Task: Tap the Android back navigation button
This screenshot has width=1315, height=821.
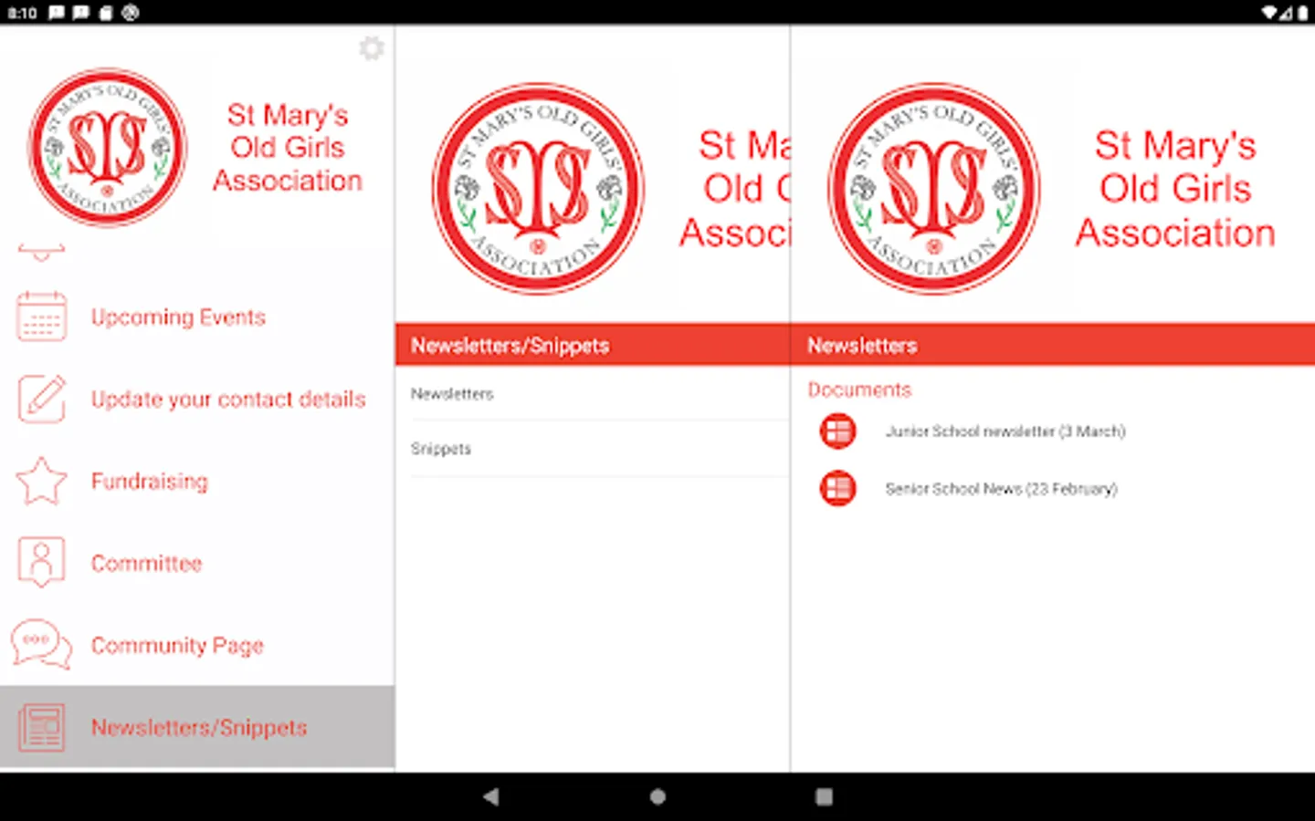Action: tap(491, 796)
